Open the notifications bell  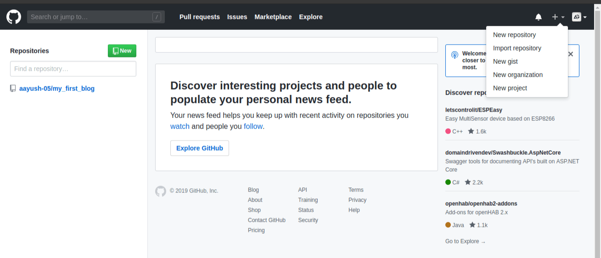pos(539,17)
